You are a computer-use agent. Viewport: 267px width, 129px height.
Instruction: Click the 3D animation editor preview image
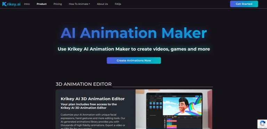[x=174, y=109]
